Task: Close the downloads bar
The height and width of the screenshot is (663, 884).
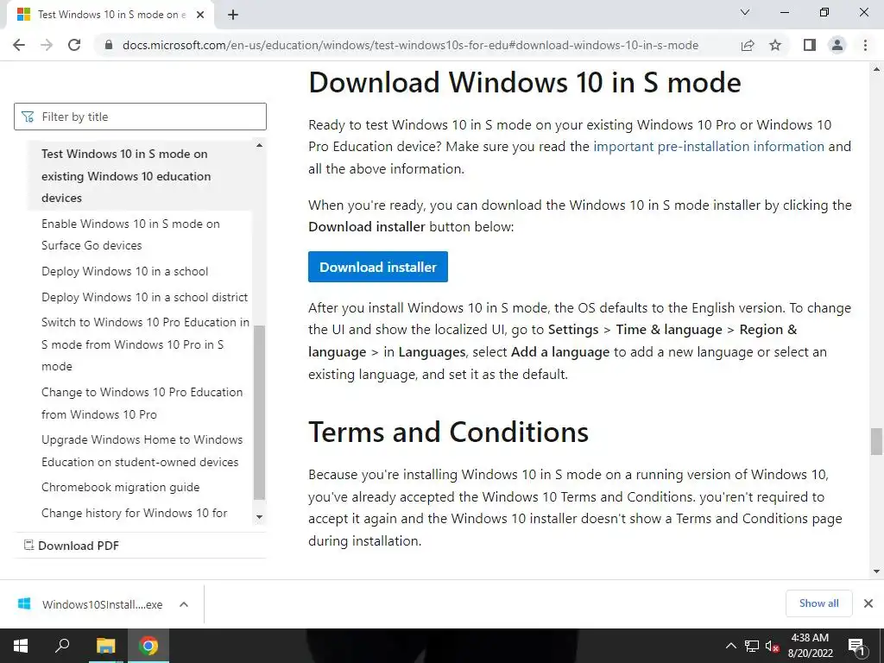Action: click(x=868, y=603)
